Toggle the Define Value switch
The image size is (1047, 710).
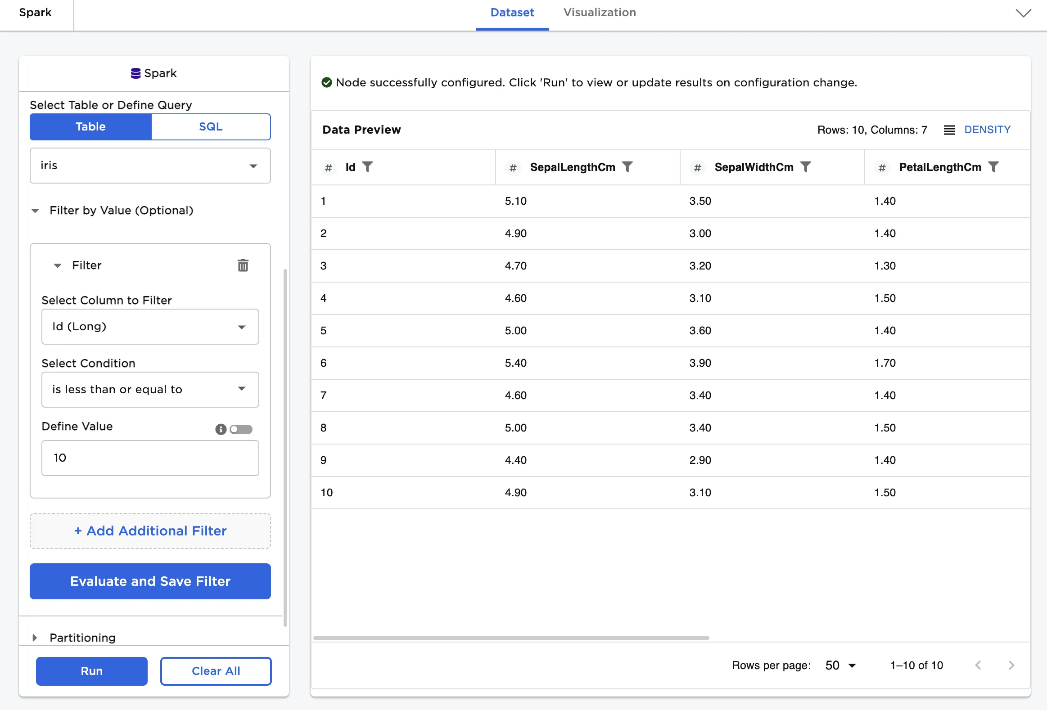[241, 429]
